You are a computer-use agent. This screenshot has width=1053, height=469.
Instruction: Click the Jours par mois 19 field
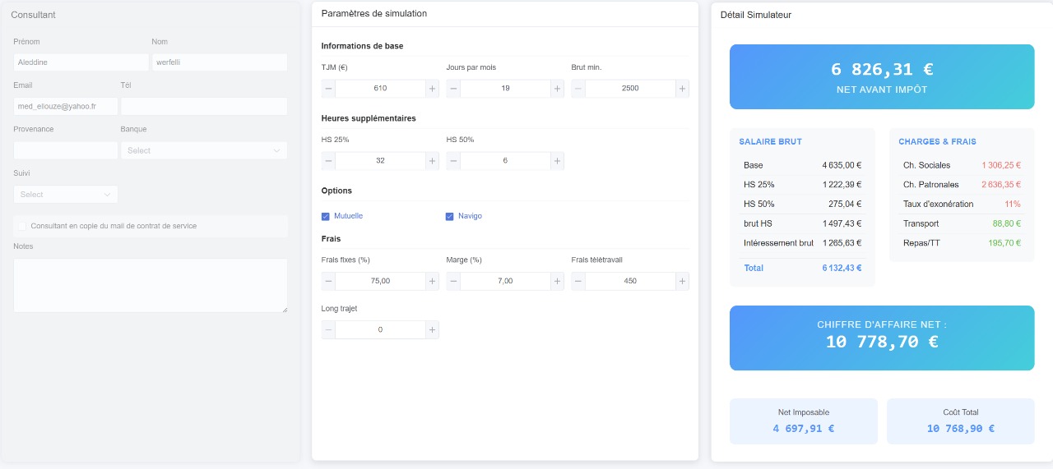pyautogui.click(x=505, y=89)
